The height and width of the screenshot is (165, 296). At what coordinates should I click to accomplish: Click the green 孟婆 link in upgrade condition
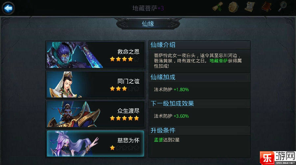click(x=159, y=140)
